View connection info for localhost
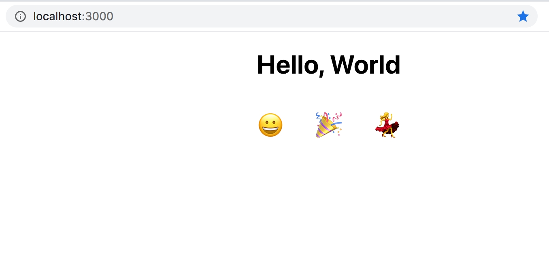The image size is (549, 254). [x=20, y=16]
